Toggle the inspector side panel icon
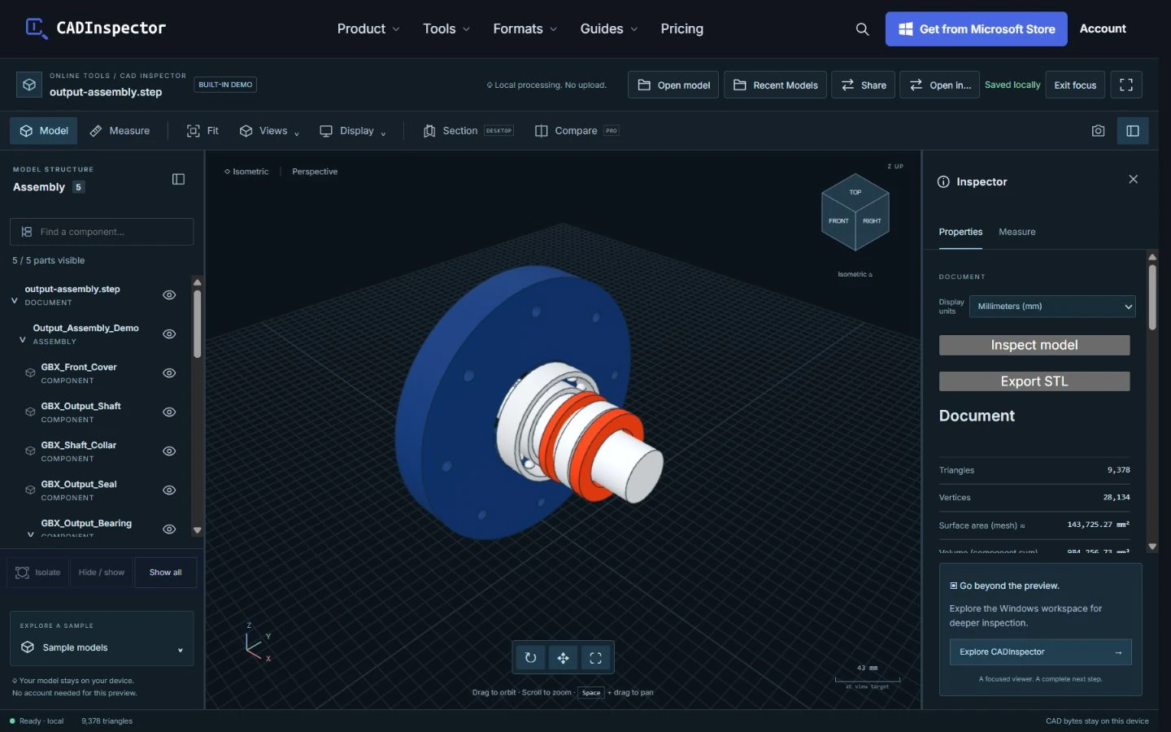Viewport: 1171px width, 732px height. pos(1133,131)
